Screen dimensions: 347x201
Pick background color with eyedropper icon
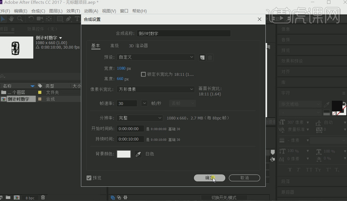138,154
